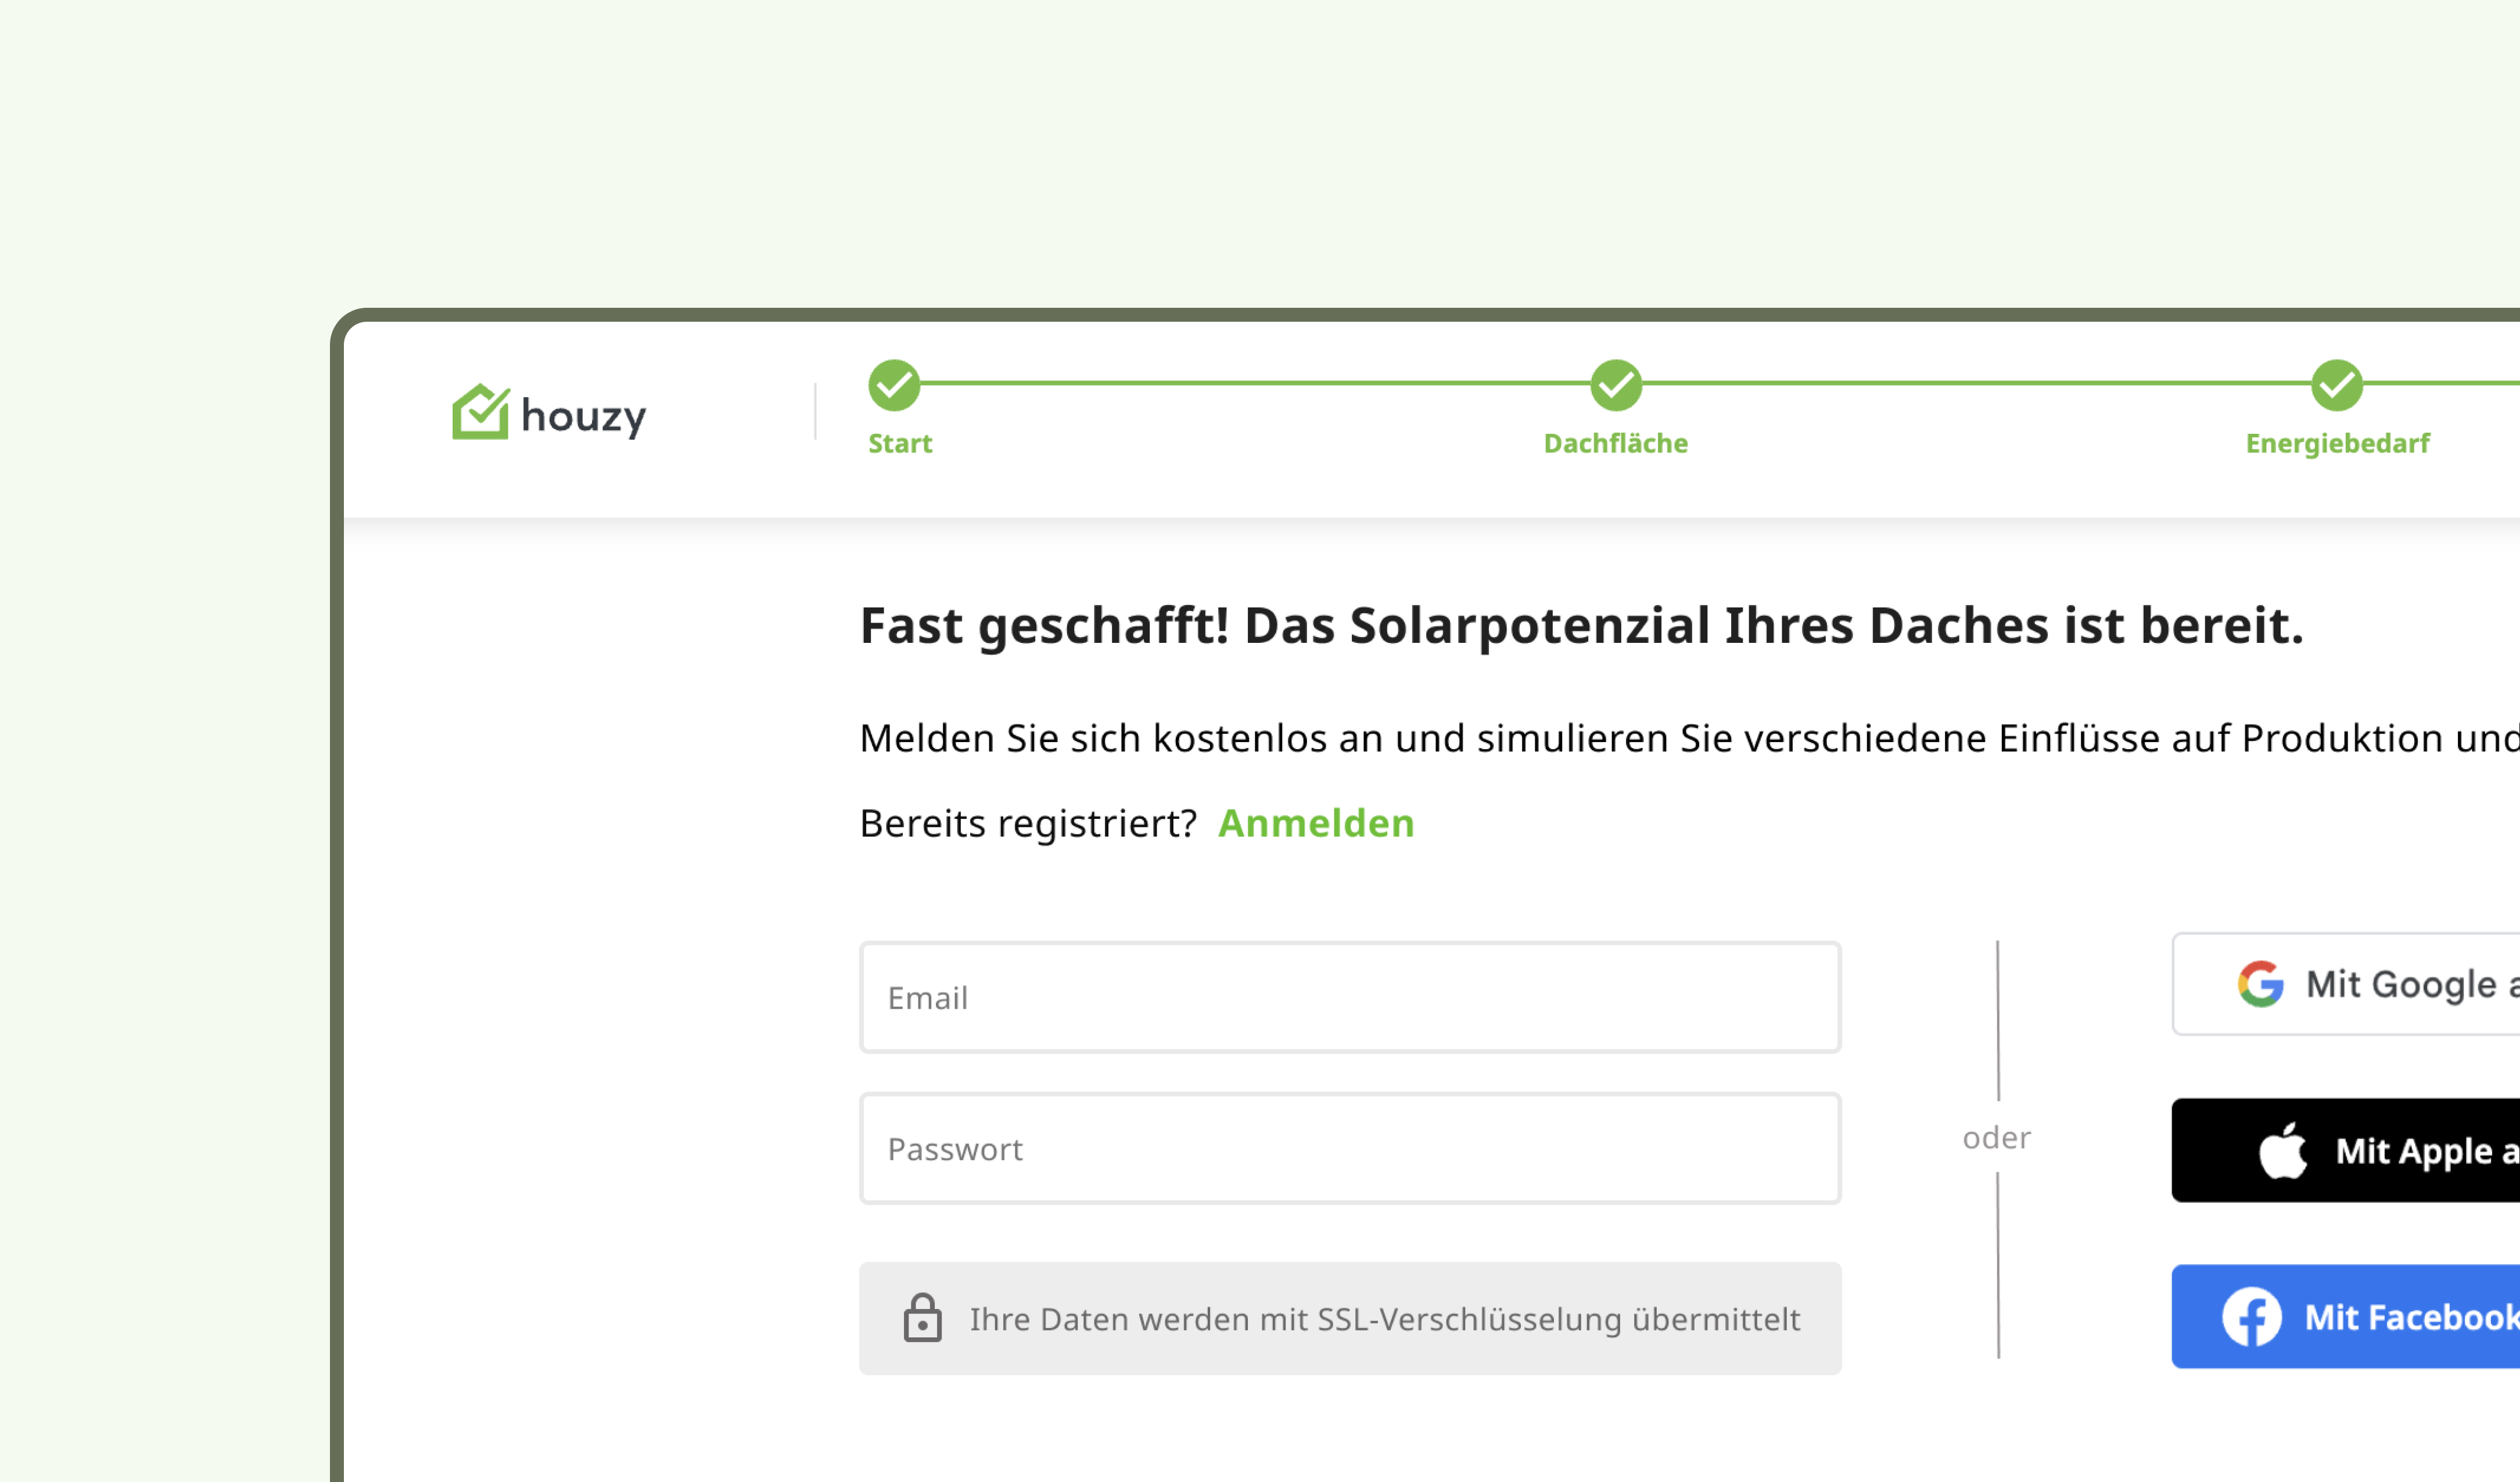Click the houzy logo
The width and height of the screenshot is (2520, 1482).
(549, 412)
